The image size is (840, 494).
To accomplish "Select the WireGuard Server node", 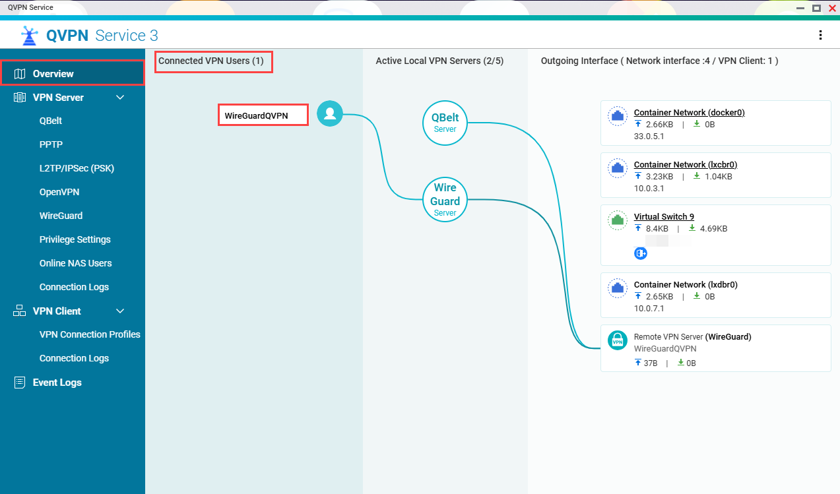I will tap(445, 199).
